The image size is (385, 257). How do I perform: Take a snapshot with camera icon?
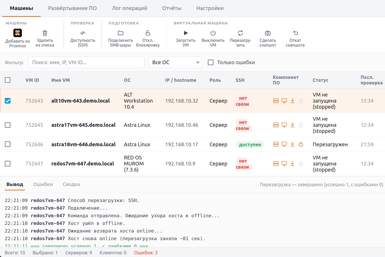tap(268, 33)
